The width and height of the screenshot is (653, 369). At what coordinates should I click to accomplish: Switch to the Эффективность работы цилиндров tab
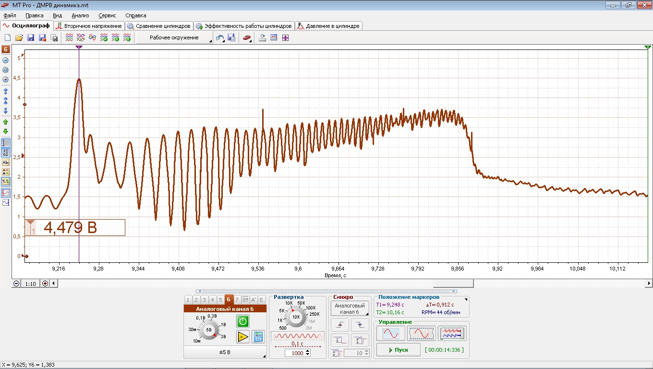pos(243,26)
